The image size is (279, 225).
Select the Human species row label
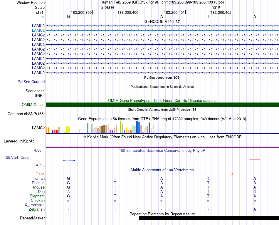pyautogui.click(x=38, y=178)
